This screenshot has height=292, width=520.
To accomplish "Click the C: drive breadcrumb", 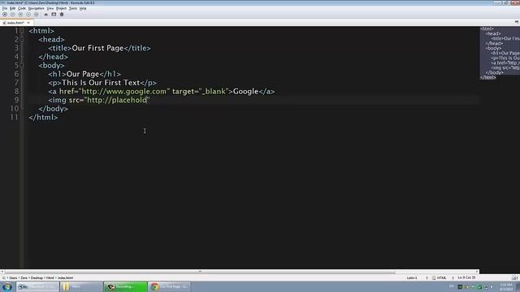I will coord(4,278).
